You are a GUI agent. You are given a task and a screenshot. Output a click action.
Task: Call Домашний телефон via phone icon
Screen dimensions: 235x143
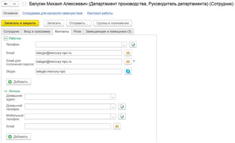tap(122, 106)
